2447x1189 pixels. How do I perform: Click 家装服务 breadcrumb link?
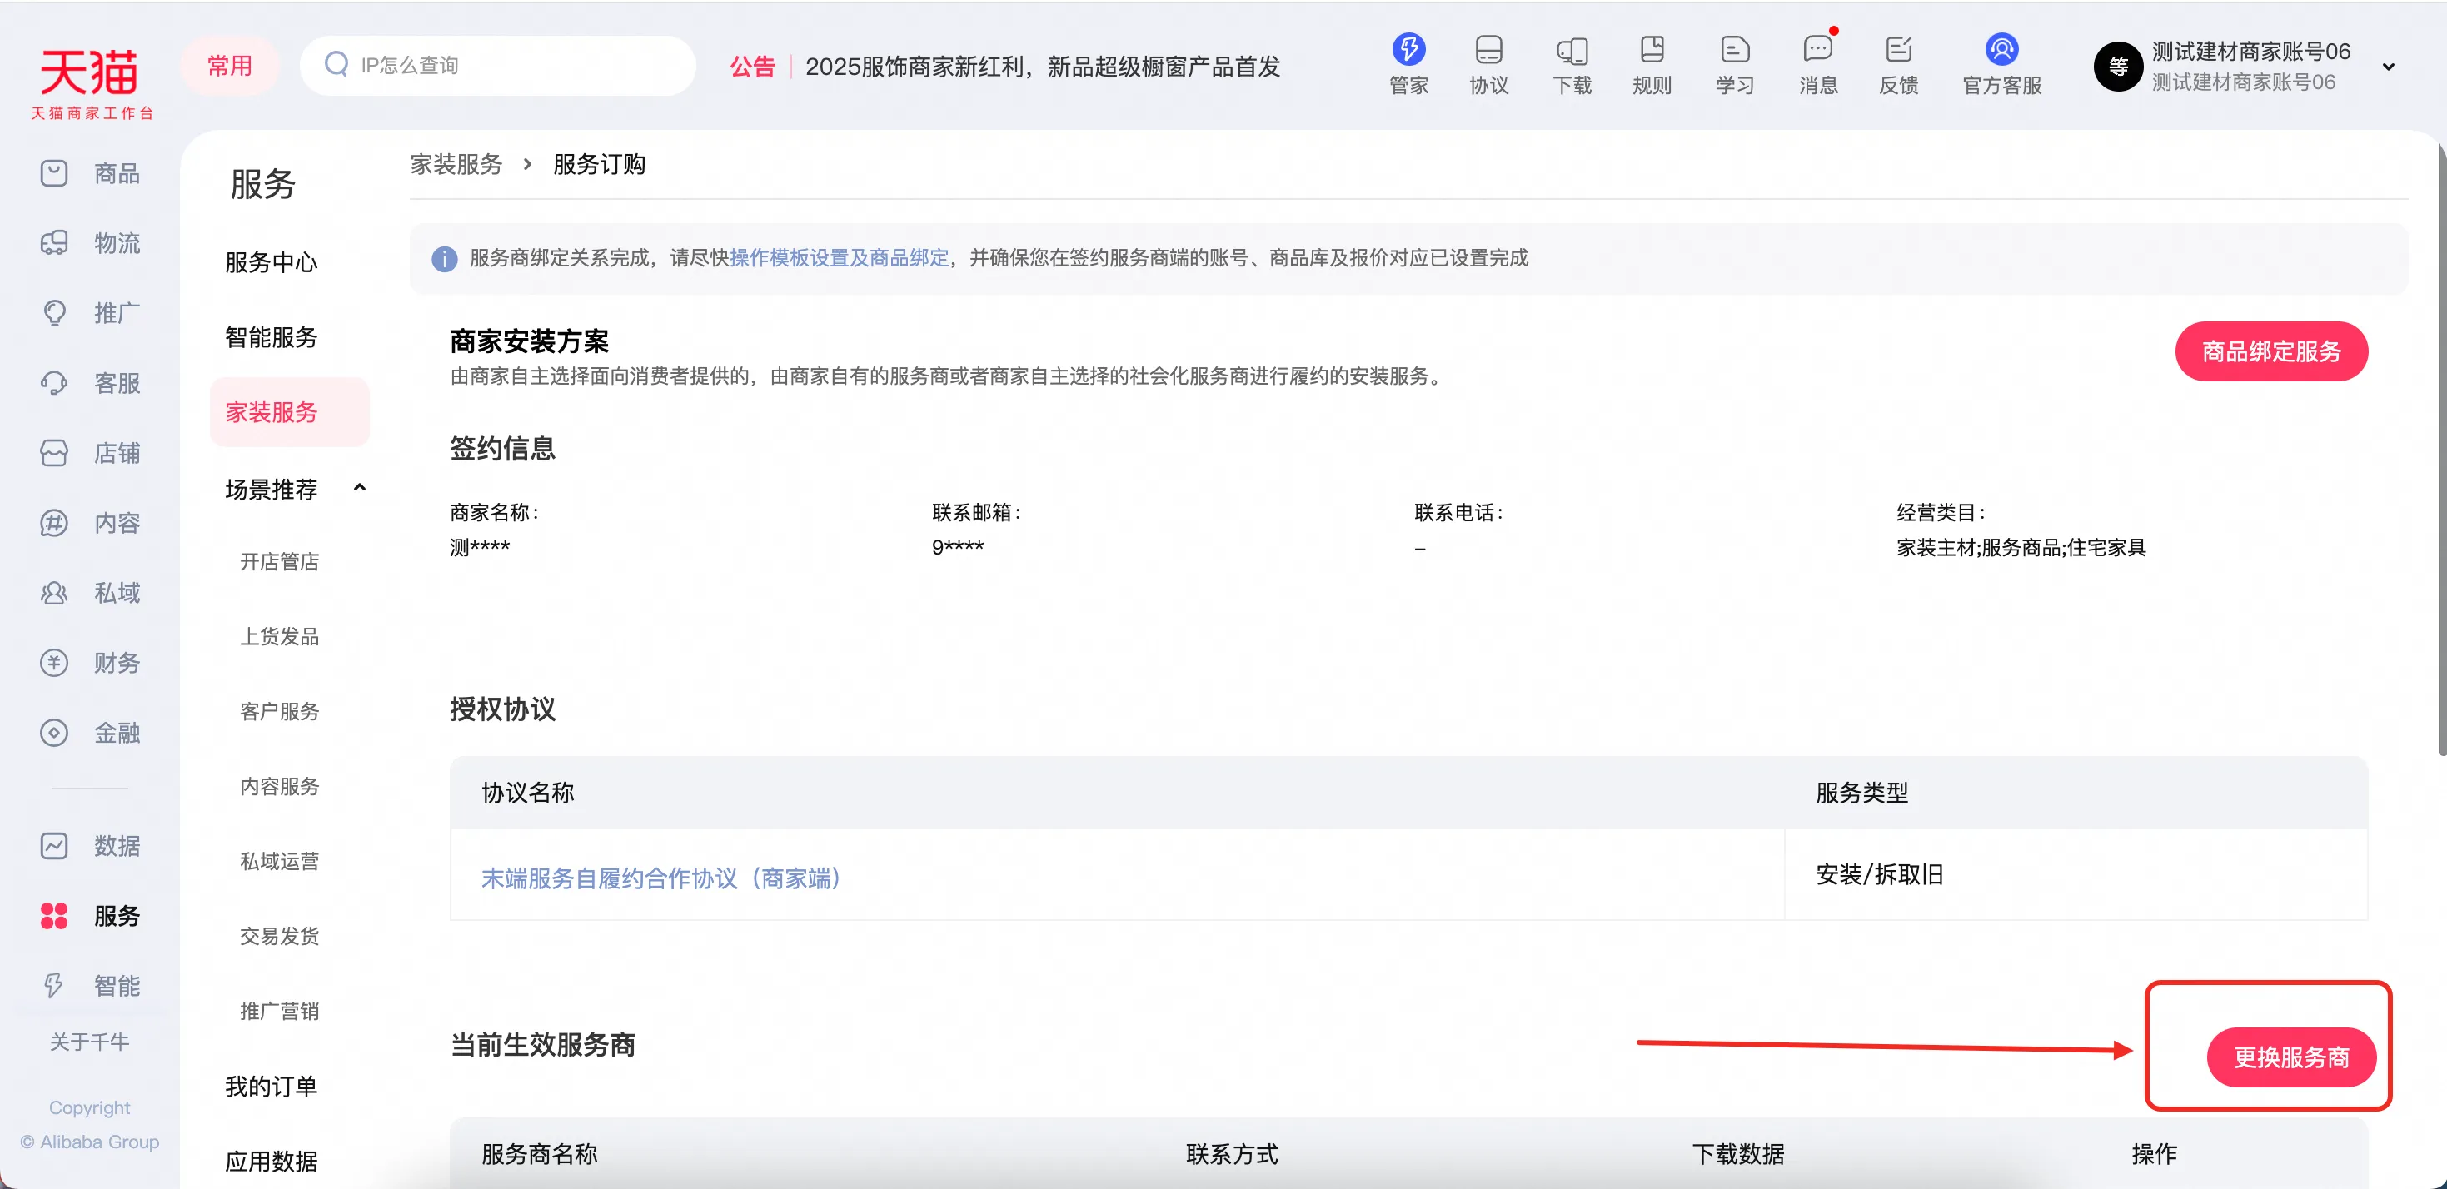(x=456, y=164)
